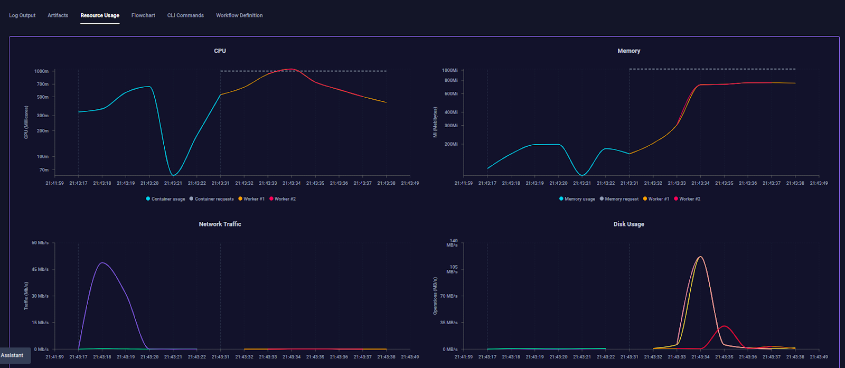Click the Traffic (Mb/s) axis title

[x=26, y=296]
